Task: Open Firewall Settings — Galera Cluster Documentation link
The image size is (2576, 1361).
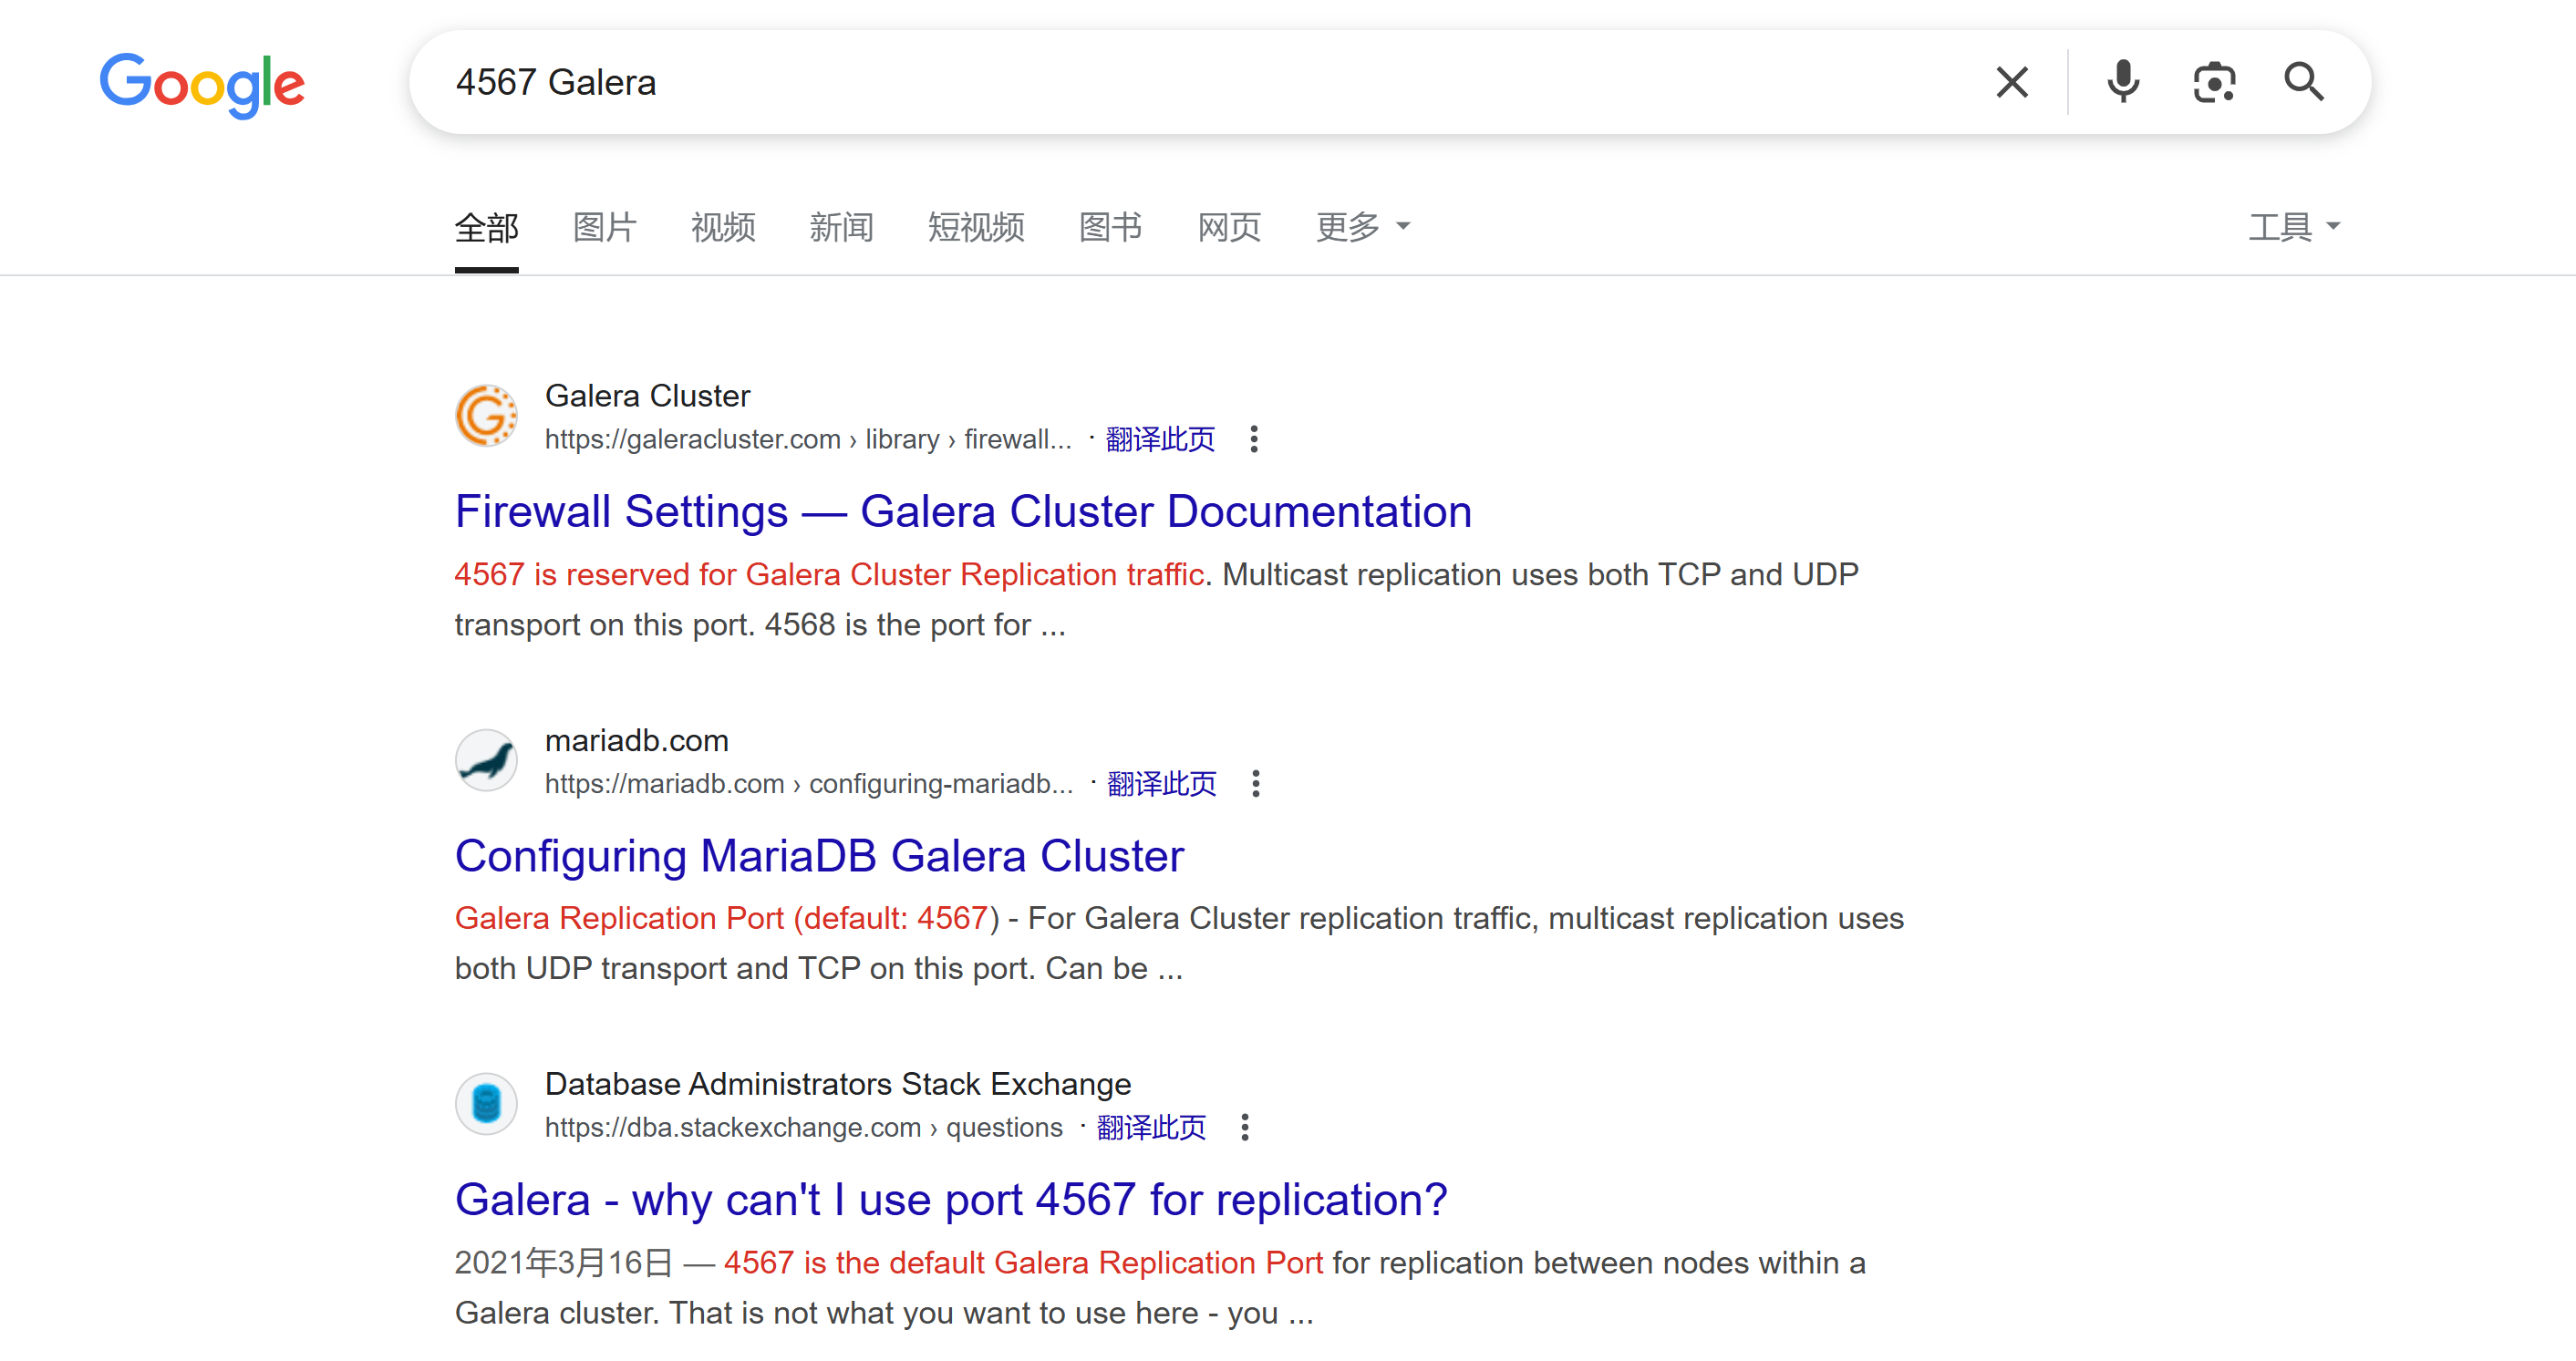Action: (963, 512)
